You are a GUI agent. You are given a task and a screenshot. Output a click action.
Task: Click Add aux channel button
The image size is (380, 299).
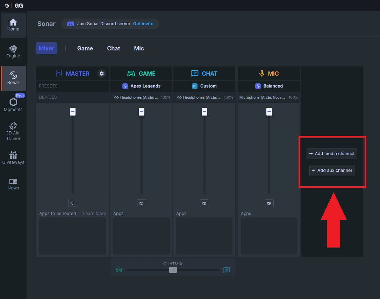click(332, 171)
